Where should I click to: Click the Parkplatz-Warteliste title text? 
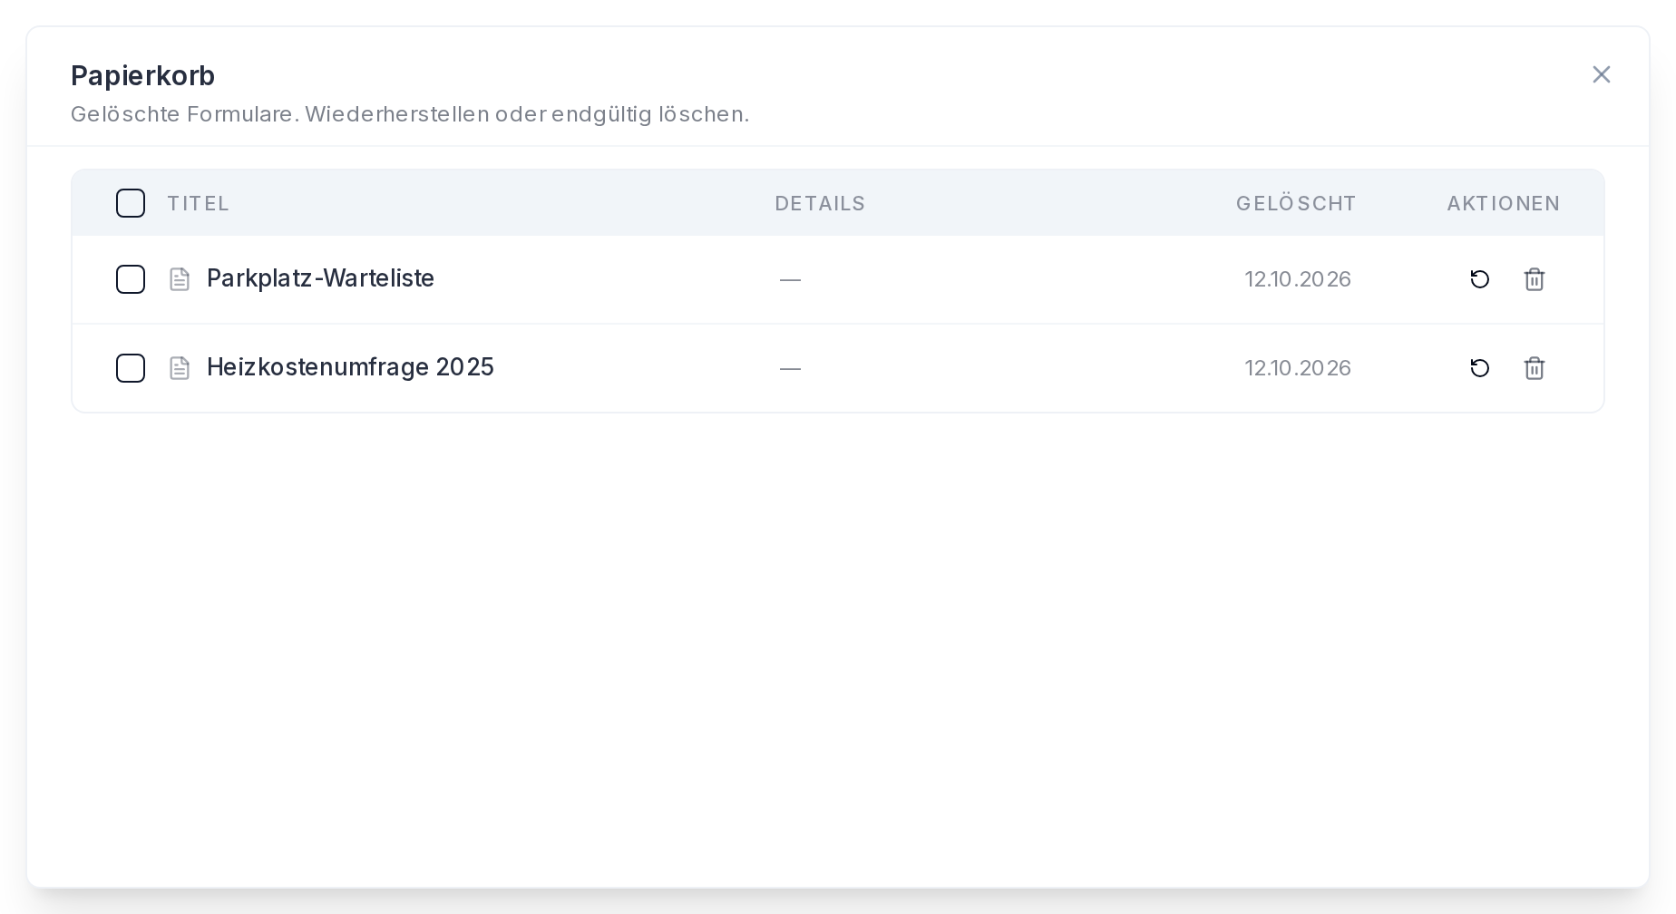320,278
